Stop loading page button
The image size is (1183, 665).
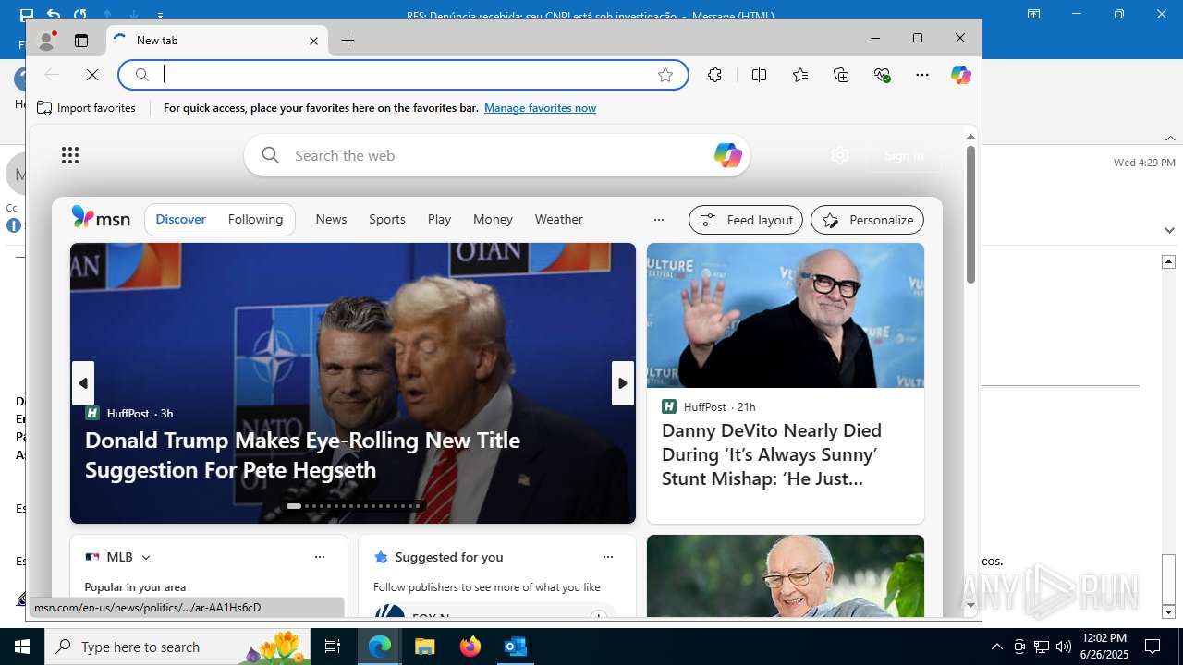pos(92,75)
